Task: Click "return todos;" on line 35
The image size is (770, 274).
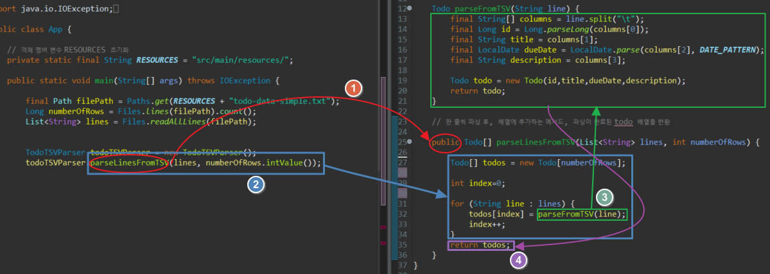Action: tap(480, 245)
